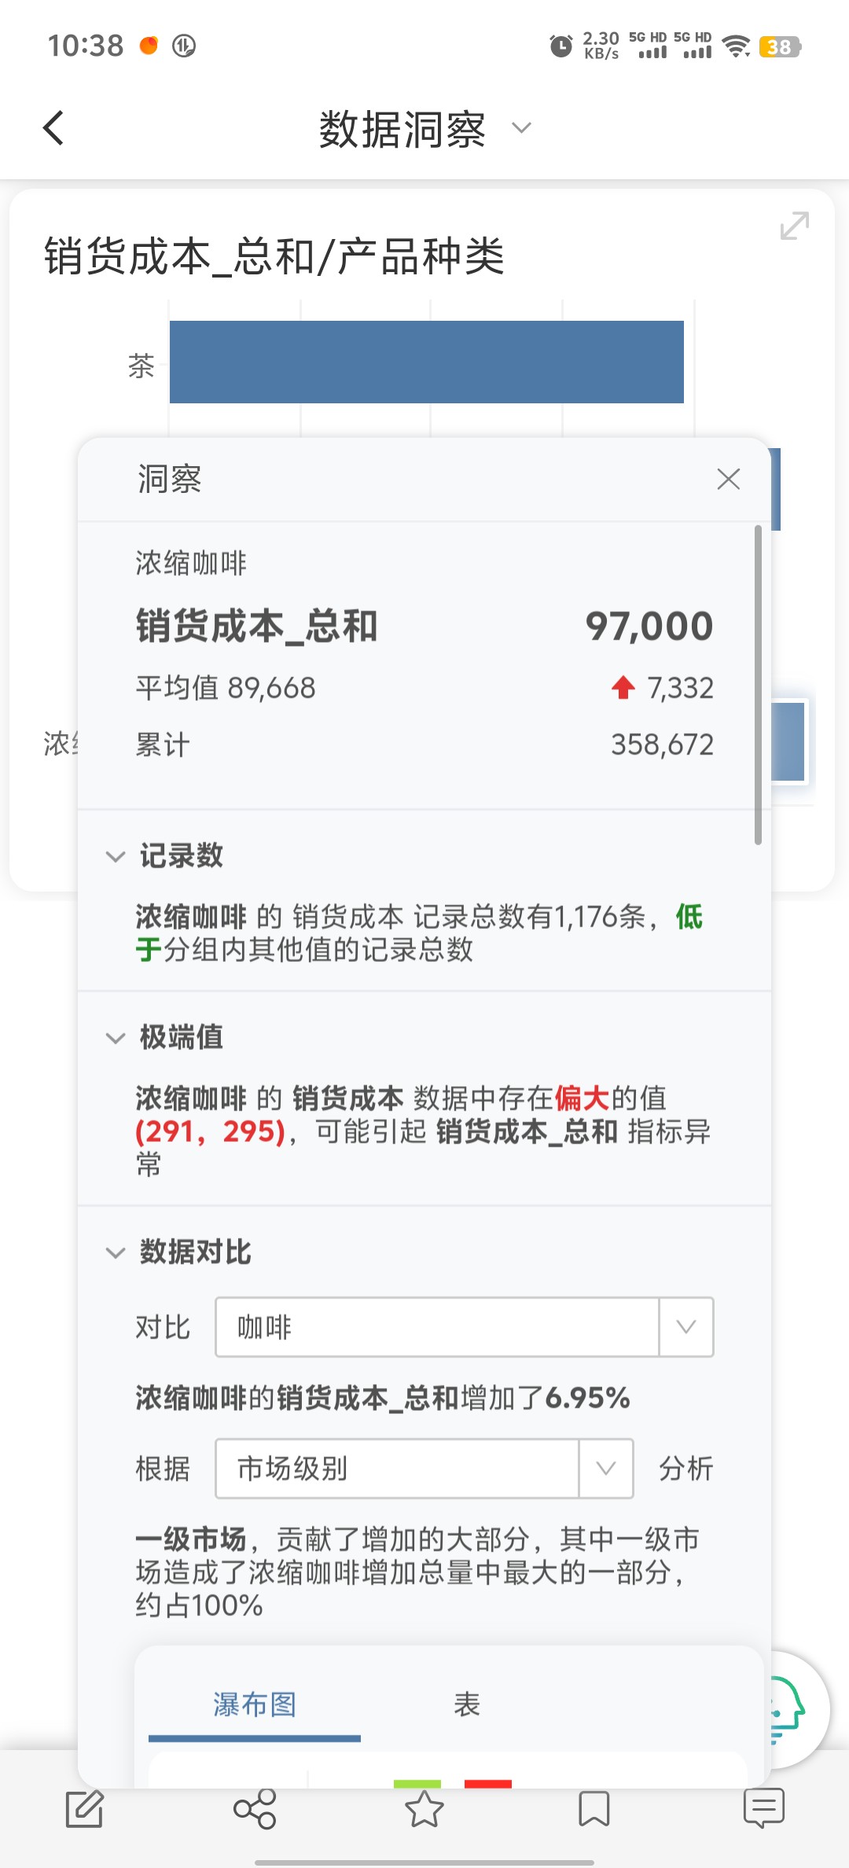The width and height of the screenshot is (849, 1868).
Task: Tap the 分析 button
Action: click(685, 1469)
